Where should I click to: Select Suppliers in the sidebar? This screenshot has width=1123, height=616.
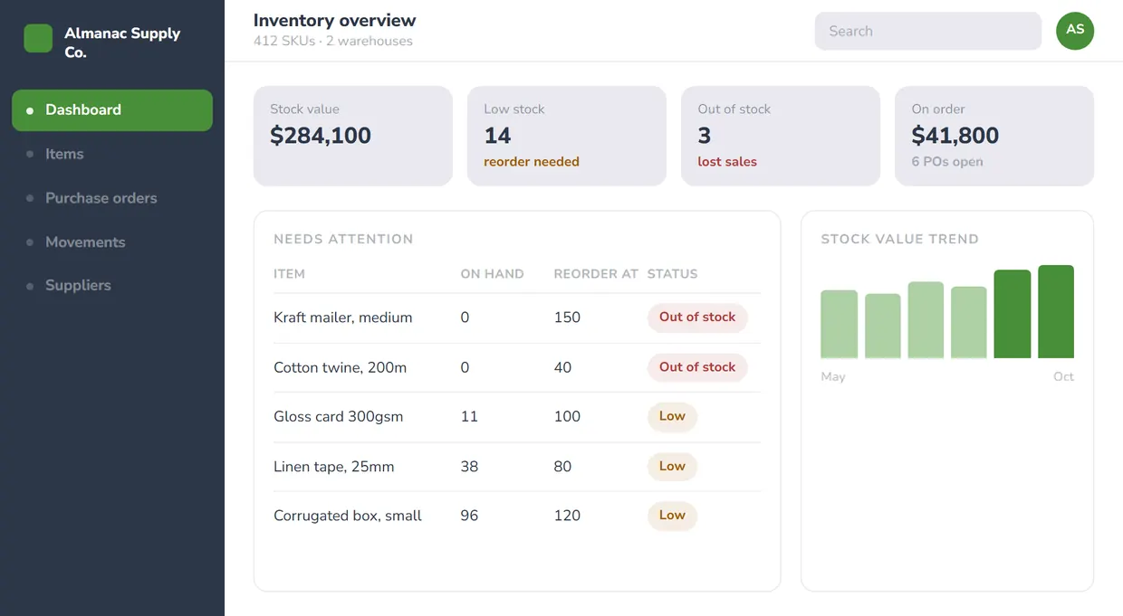(112, 285)
